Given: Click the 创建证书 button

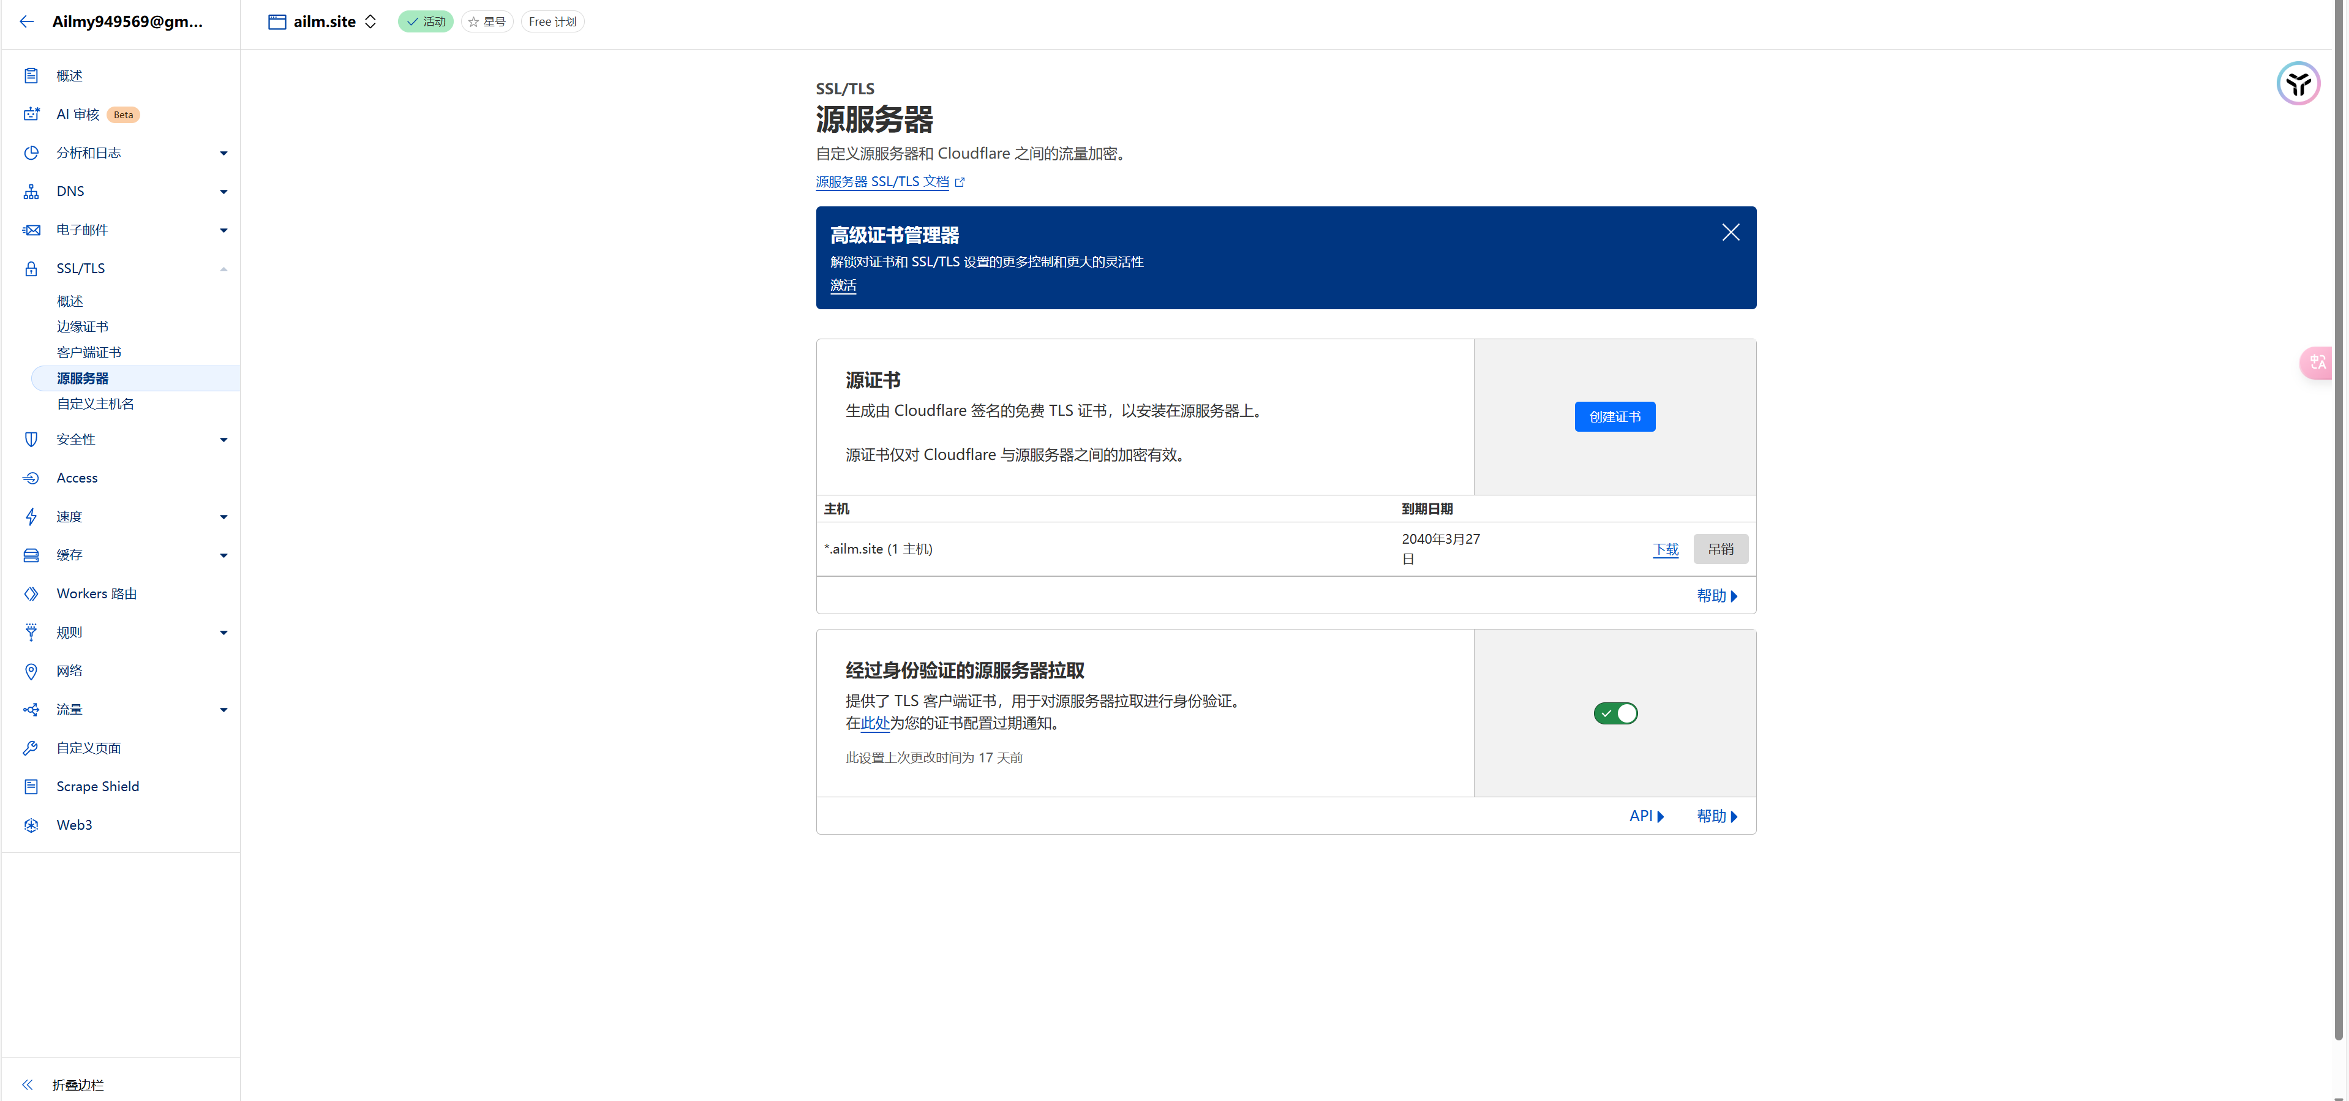Looking at the screenshot, I should tap(1614, 417).
